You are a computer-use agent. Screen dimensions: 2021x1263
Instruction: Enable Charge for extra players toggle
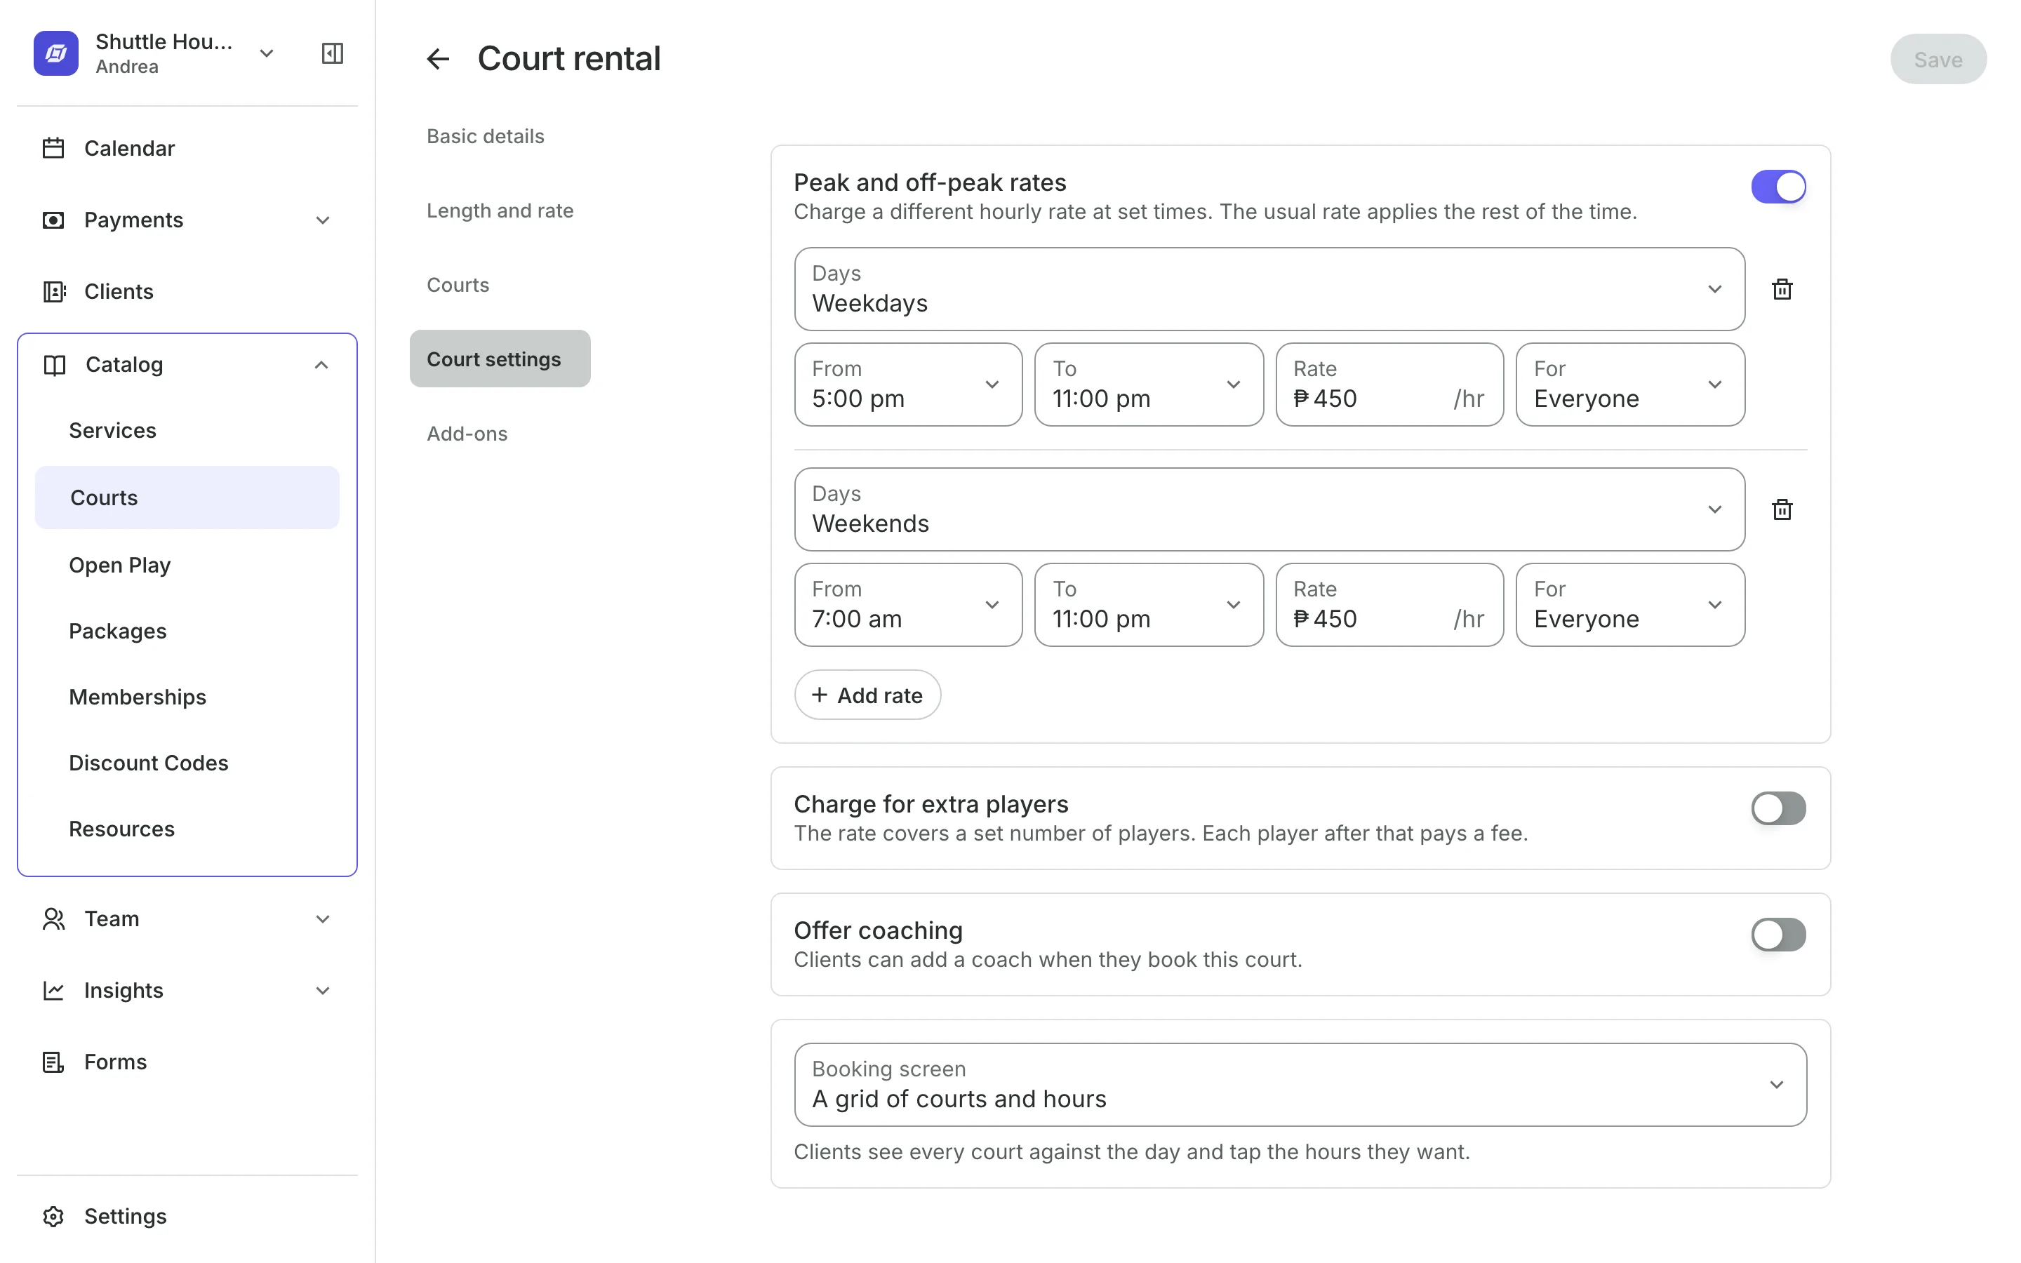click(1778, 808)
